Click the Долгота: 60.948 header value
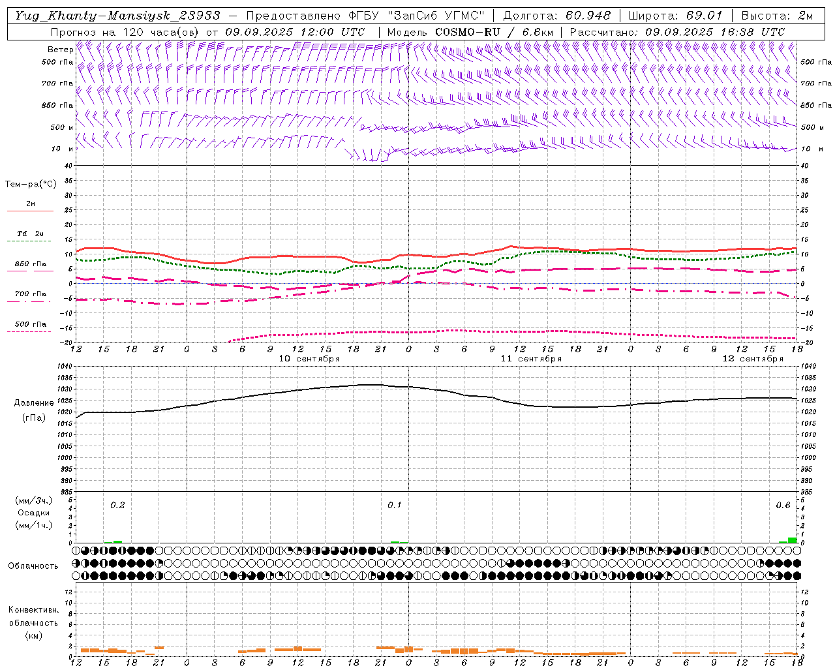Viewport: 835px width, 668px height. pos(557,16)
